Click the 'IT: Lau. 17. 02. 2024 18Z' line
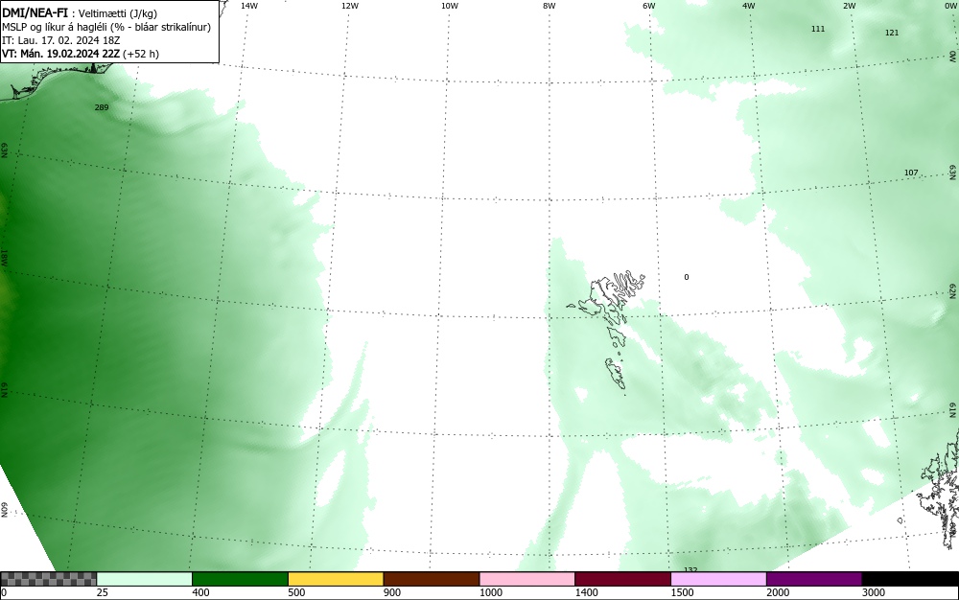959x600 pixels. [x=60, y=40]
